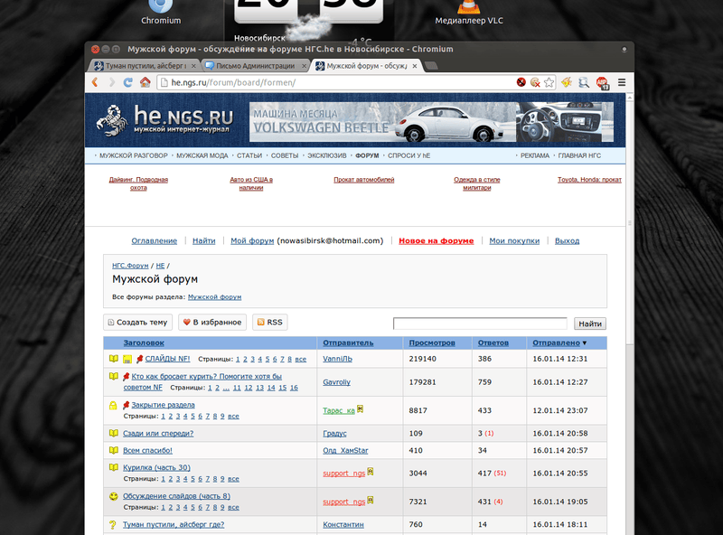Open Оглавление link
723x535 pixels.
pyautogui.click(x=154, y=240)
